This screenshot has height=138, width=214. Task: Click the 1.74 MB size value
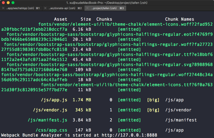click(x=82, y=100)
